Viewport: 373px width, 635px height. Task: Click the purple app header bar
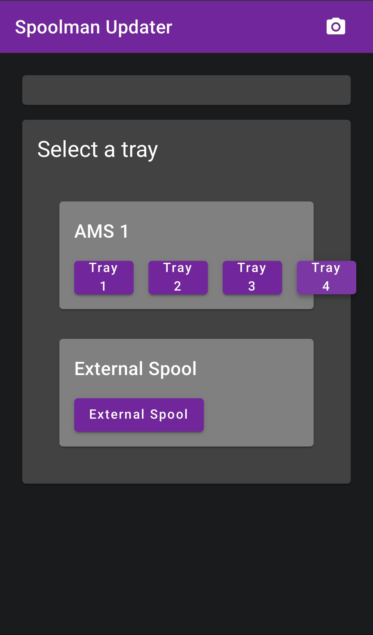(247, 27)
